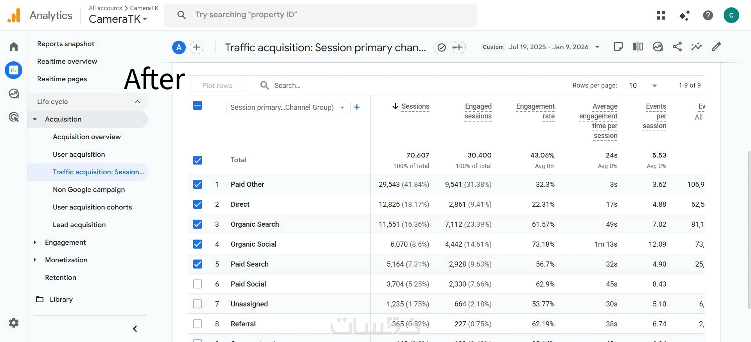Open the Advertising icon in left rail
Image resolution: width=751 pixels, height=342 pixels.
click(x=14, y=117)
